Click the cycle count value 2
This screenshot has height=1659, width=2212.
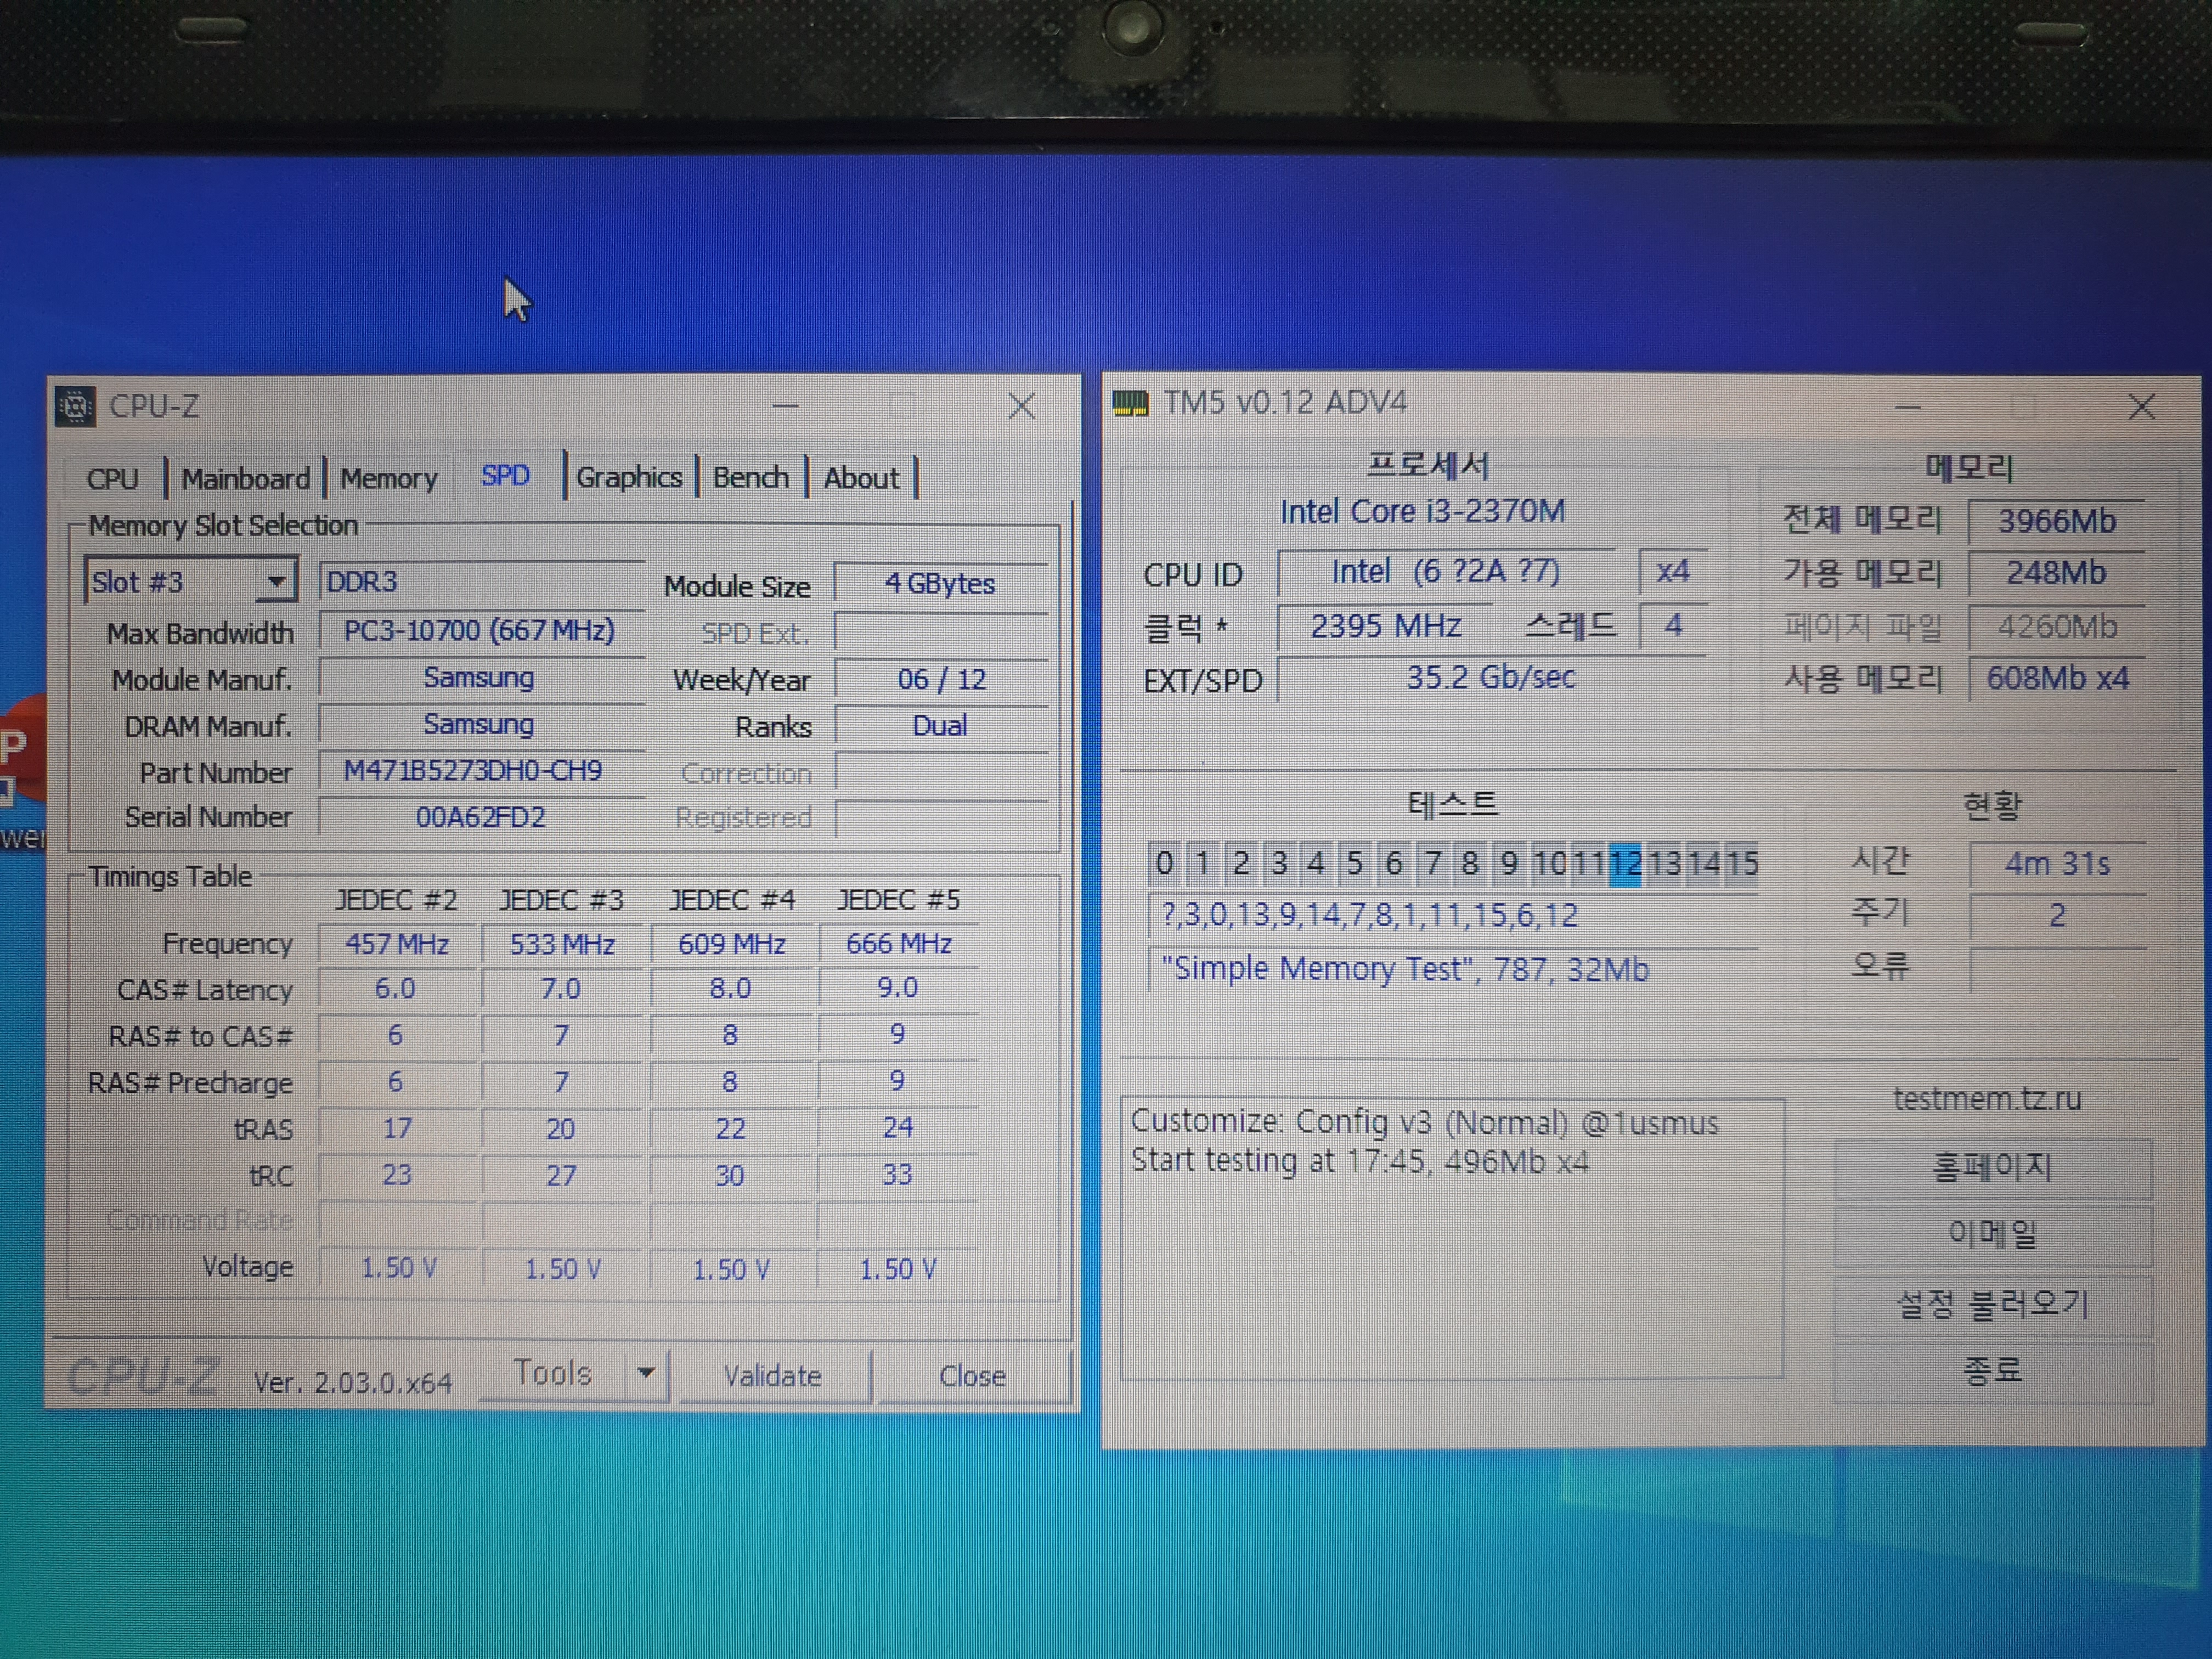[x=2056, y=915]
